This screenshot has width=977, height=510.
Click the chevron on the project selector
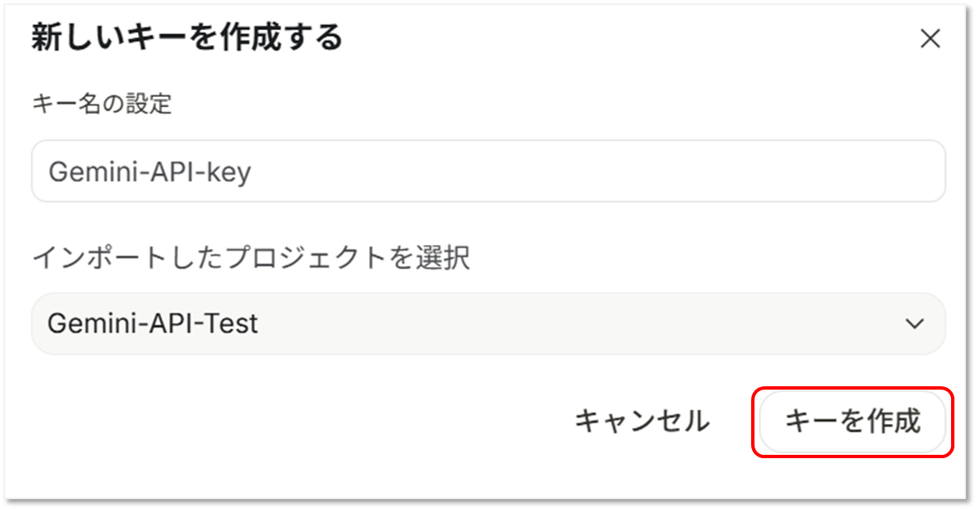pos(916,324)
